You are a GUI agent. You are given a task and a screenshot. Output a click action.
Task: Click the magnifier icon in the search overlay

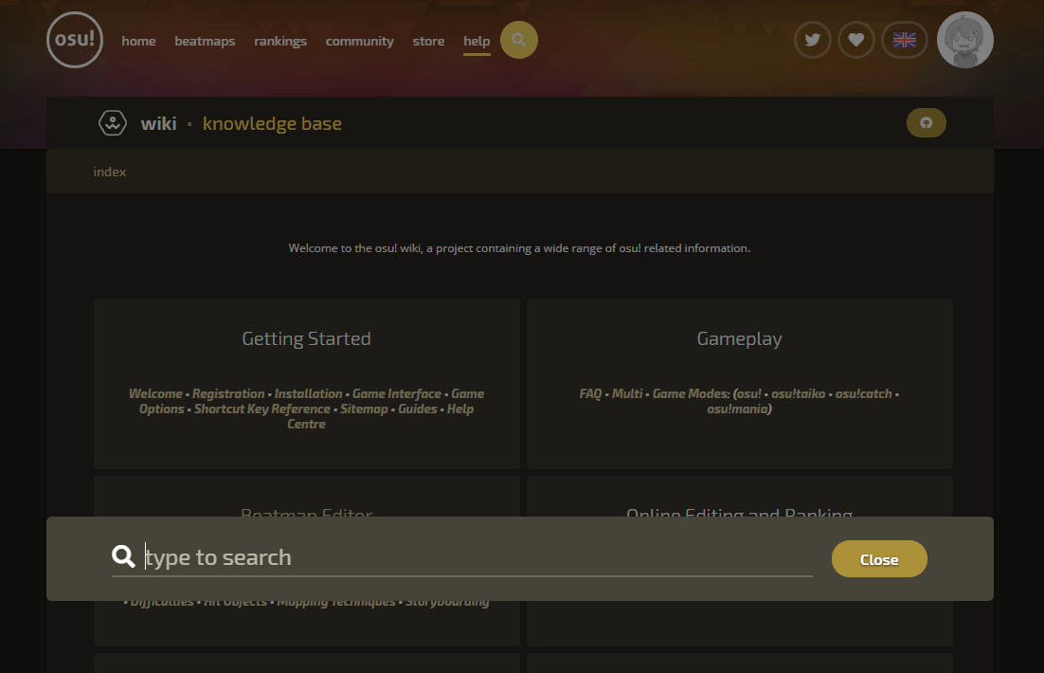[123, 556]
